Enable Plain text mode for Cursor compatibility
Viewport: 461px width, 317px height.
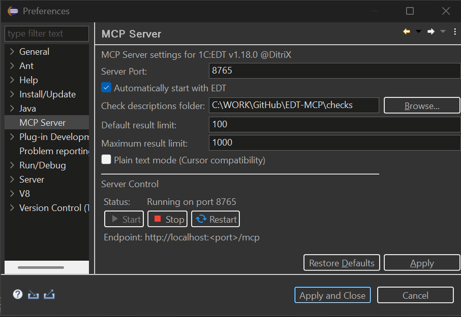point(106,159)
